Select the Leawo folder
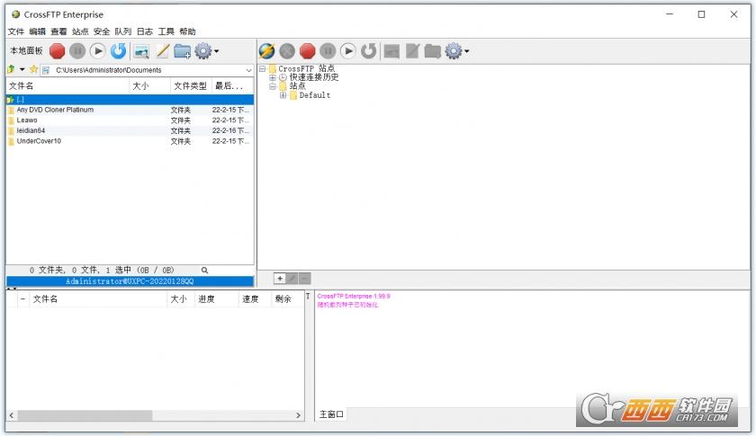 [130, 120]
